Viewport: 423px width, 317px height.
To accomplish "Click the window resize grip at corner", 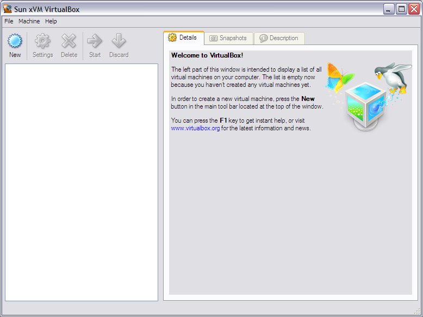I will click(418, 312).
